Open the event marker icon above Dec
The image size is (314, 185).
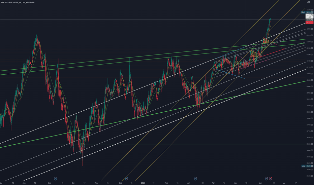126,179
